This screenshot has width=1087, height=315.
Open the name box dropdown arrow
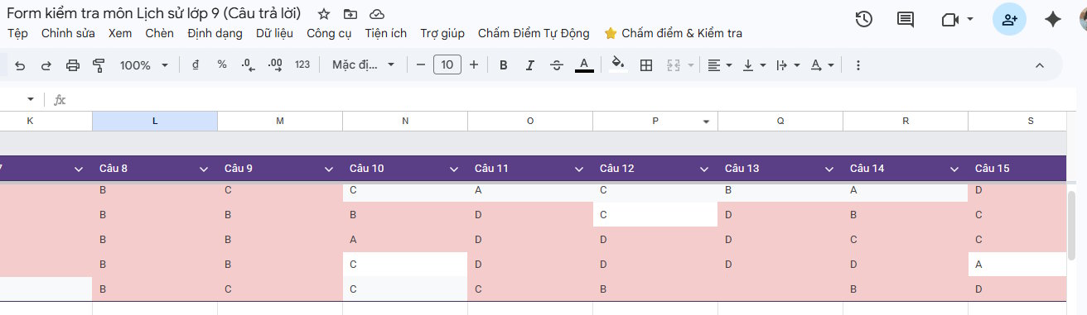pyautogui.click(x=31, y=99)
